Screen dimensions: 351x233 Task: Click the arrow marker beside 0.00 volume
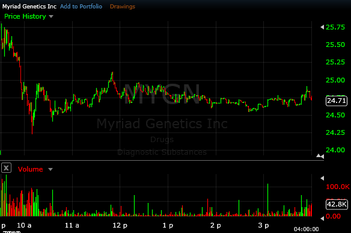(x=322, y=218)
